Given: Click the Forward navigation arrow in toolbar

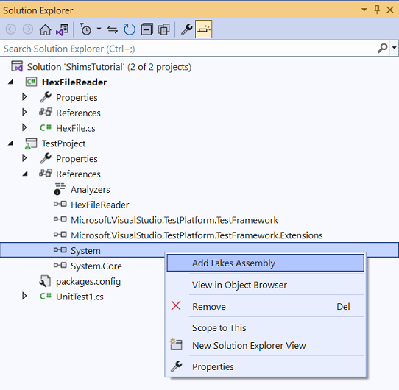Looking at the screenshot, I should click(28, 29).
